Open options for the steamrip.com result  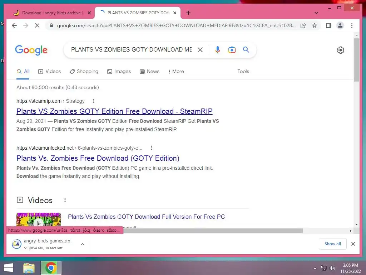point(94,101)
